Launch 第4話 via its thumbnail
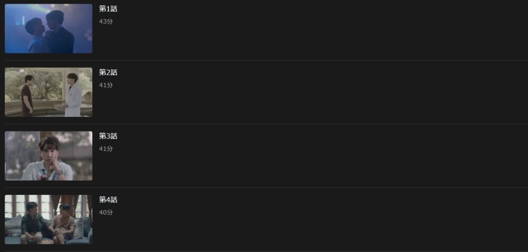The height and width of the screenshot is (252, 528). coord(49,219)
